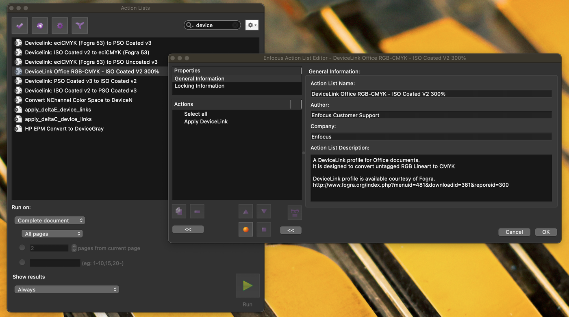Image resolution: width=569 pixels, height=317 pixels.
Task: Click the Cancel button in the editor
Action: click(514, 232)
